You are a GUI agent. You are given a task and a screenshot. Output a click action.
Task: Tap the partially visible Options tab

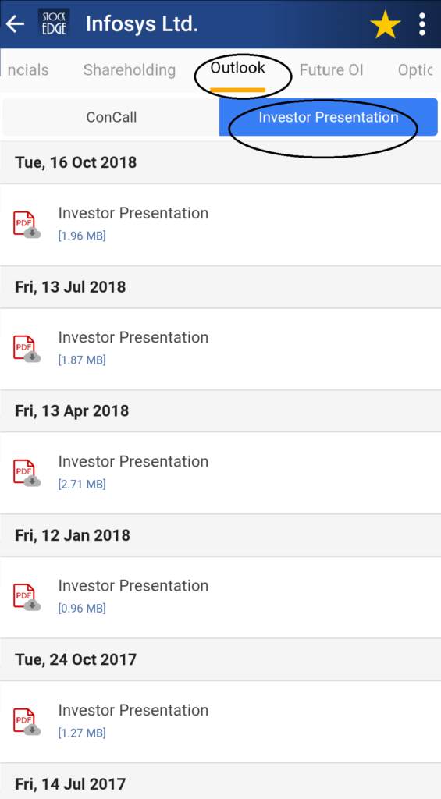(415, 70)
